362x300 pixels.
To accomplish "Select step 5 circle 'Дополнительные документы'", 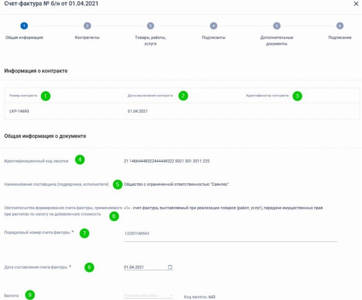I will (x=277, y=26).
